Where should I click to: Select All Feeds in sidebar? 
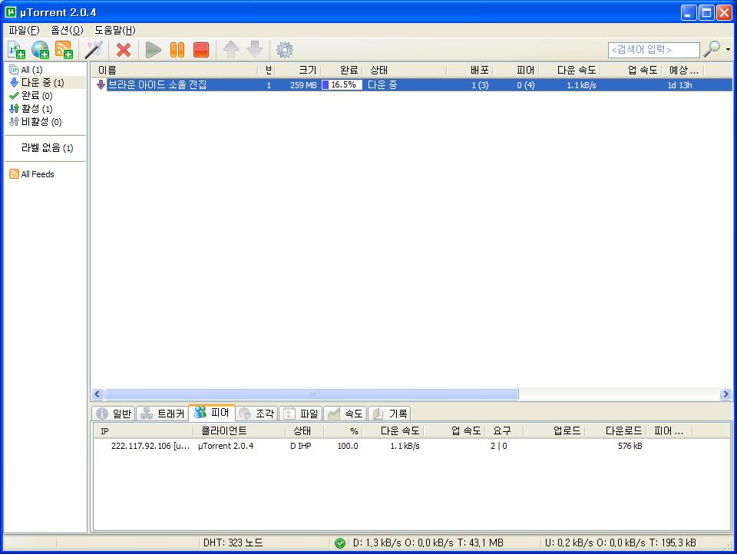pos(32,174)
